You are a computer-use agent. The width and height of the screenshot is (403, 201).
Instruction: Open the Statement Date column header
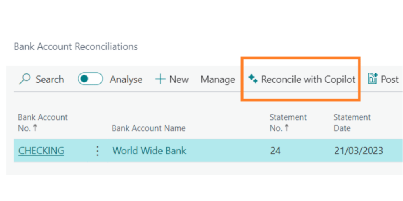coord(352,122)
